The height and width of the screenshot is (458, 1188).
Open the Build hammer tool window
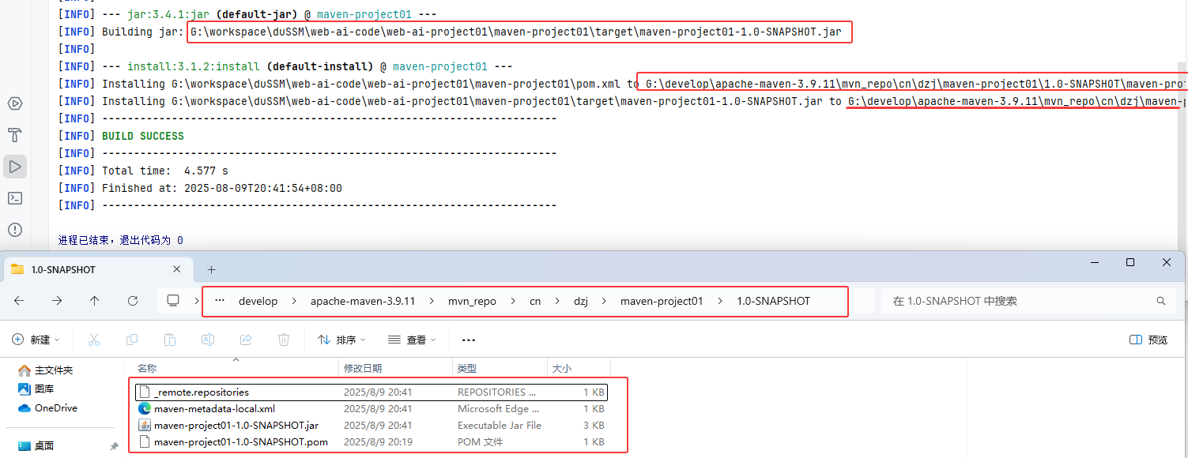click(x=14, y=135)
